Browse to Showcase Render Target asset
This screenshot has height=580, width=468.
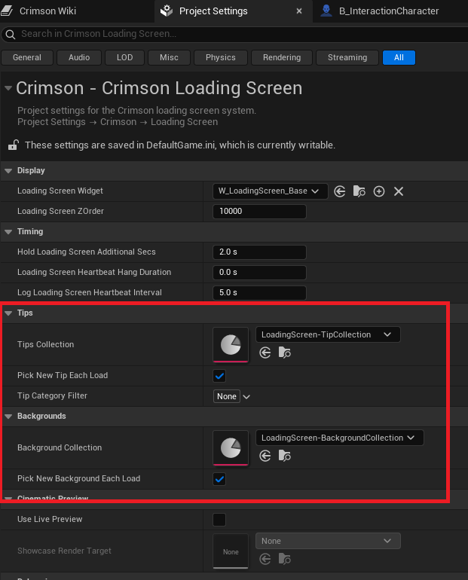[x=285, y=559]
